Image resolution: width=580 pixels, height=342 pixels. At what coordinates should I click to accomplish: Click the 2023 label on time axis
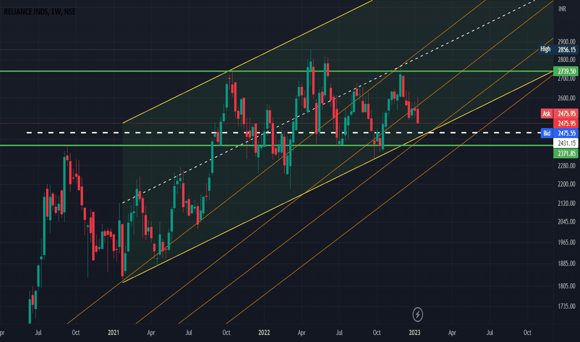[414, 333]
